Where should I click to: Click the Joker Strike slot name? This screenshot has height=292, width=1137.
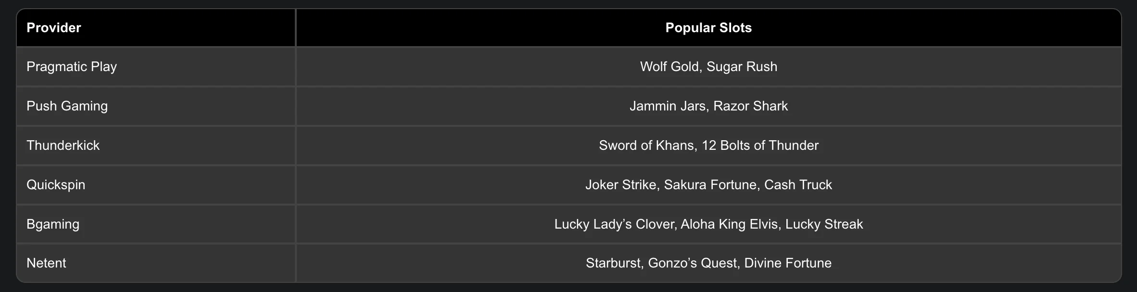tap(620, 185)
